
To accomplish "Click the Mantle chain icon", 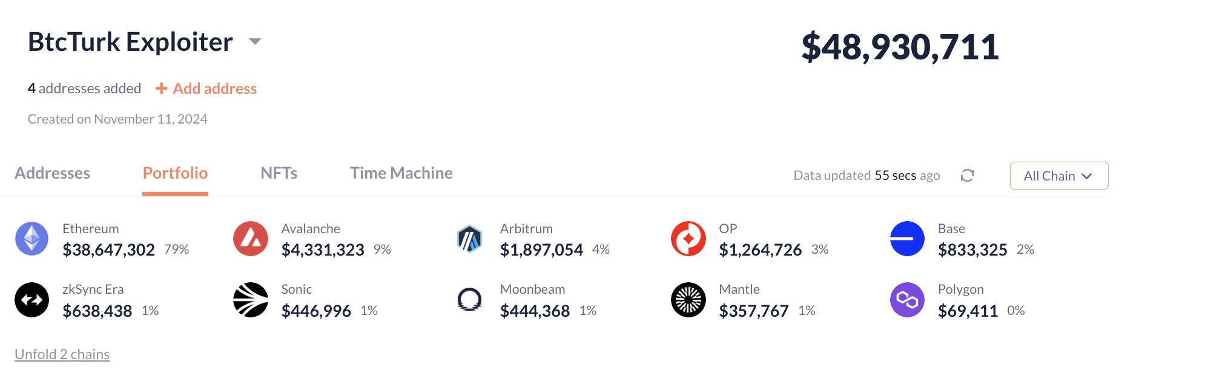I will pos(688,300).
